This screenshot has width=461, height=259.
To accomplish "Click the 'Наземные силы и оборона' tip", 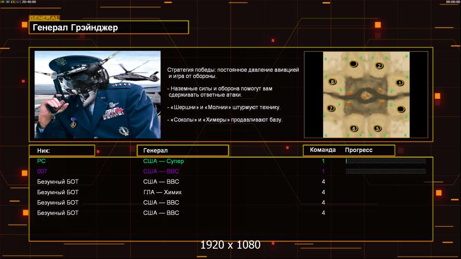I will tap(220, 92).
